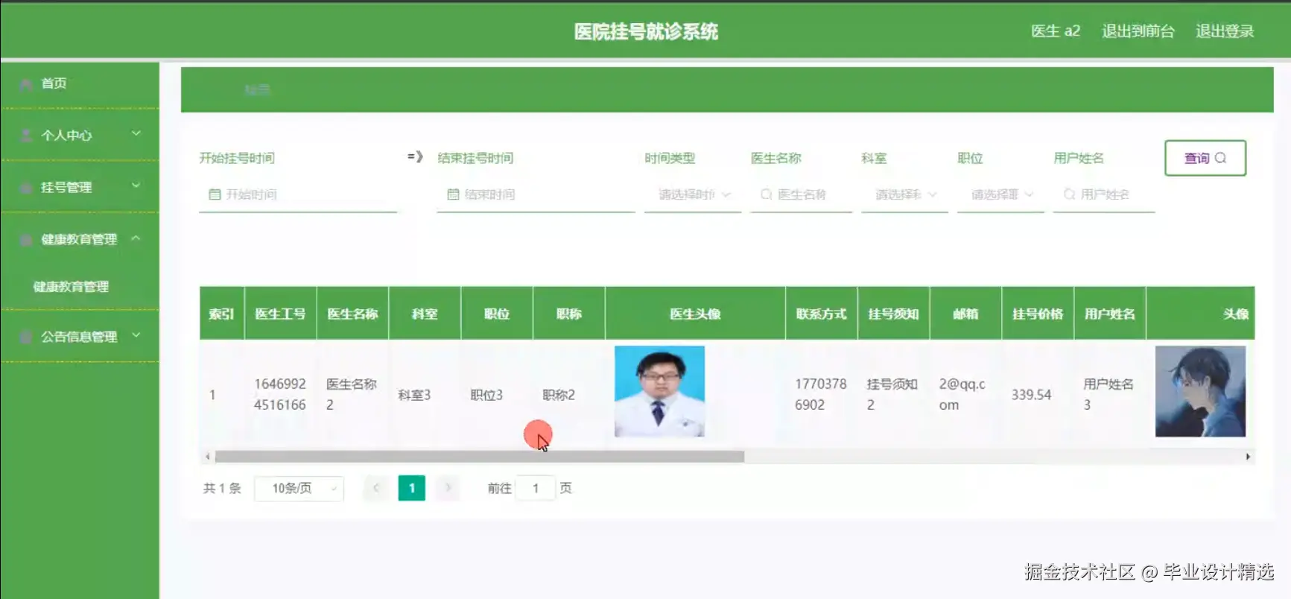Screen dimensions: 1291x599
Task: Open the 时间类型 dropdown
Action: coord(693,194)
